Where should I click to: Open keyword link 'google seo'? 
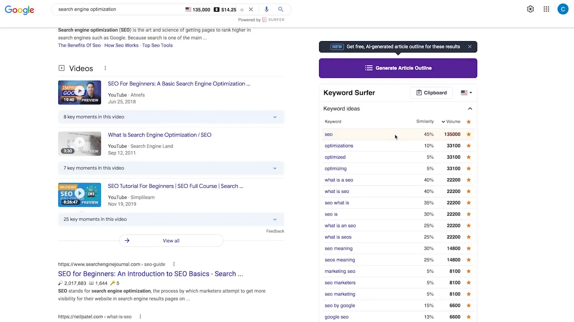[337, 317]
